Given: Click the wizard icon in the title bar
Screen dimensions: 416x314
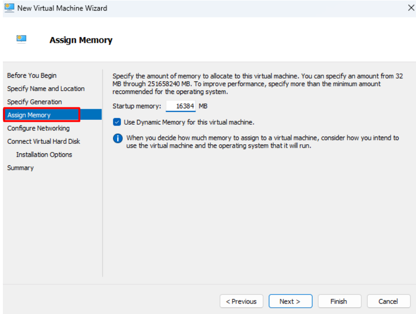Looking at the screenshot, I should [9, 8].
